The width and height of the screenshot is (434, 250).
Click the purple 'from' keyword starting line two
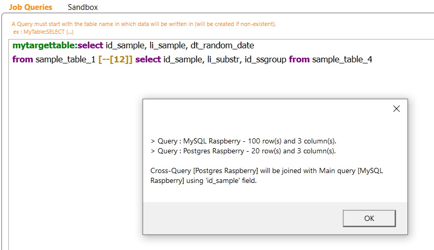pyautogui.click(x=23, y=59)
